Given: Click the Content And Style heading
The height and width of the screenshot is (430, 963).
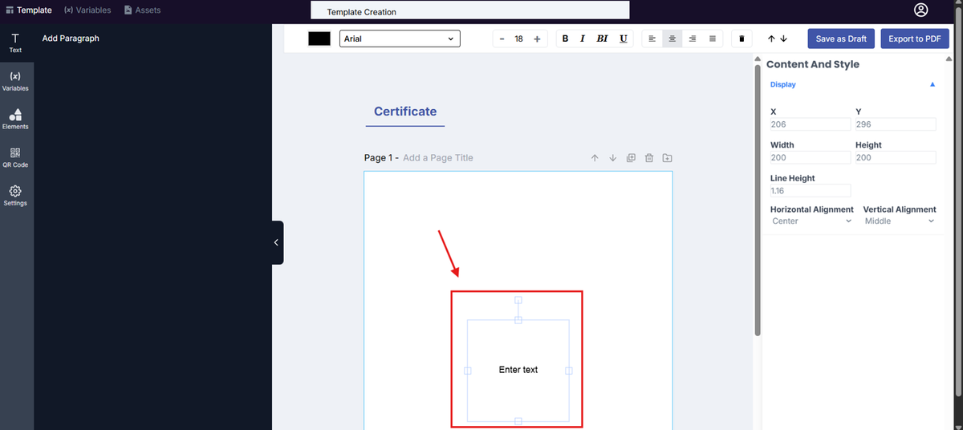Looking at the screenshot, I should pyautogui.click(x=812, y=64).
